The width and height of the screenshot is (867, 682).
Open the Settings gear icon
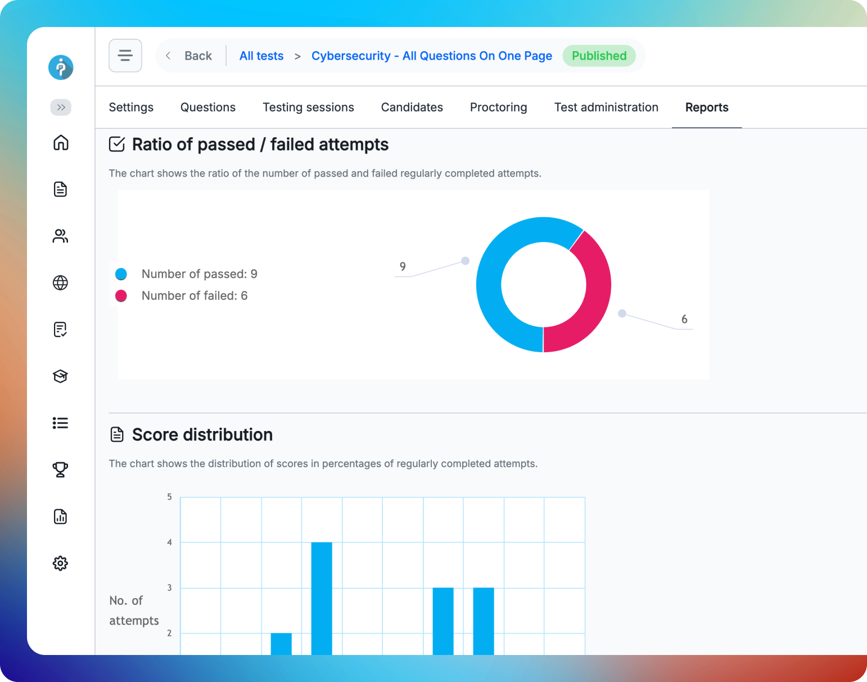[x=60, y=563]
